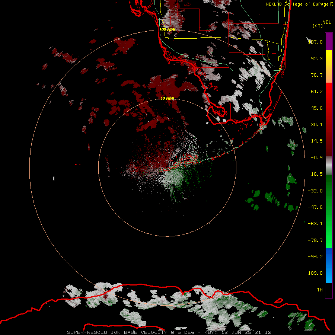The width and height of the screenshot is (335, 335).
Task: Pick the purple segment of velocity color bar
Action: [329, 42]
